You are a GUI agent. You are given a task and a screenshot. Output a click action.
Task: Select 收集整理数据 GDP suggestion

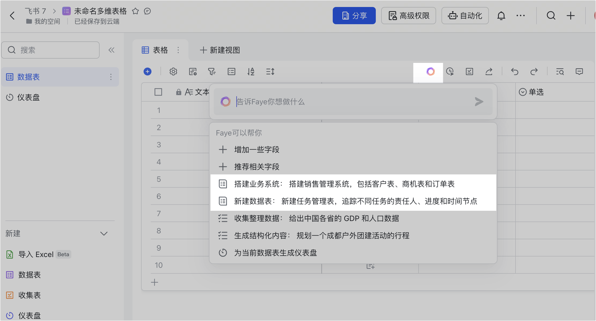(353, 218)
